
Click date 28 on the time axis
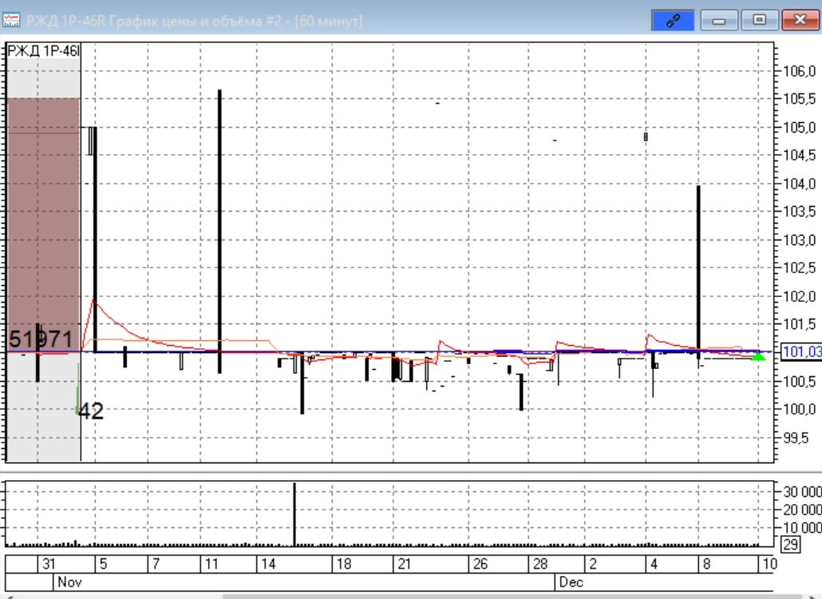[540, 564]
